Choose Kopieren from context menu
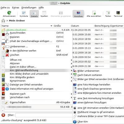 (39, 37)
